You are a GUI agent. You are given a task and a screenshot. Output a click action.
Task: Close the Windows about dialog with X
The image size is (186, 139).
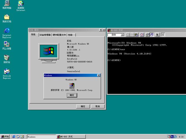[98, 75]
